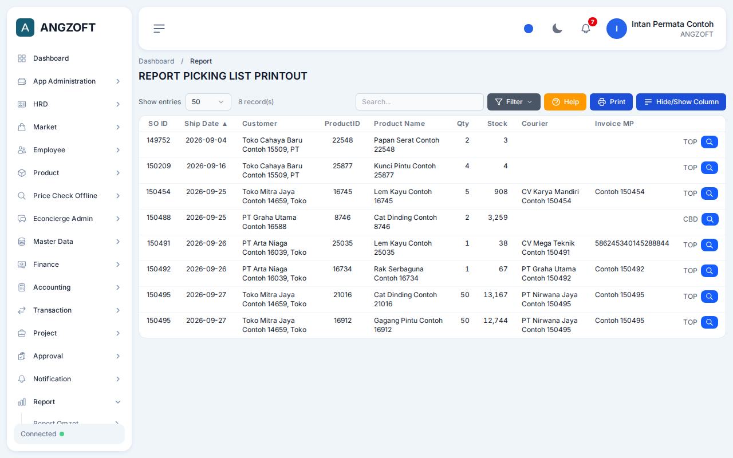The height and width of the screenshot is (458, 733).
Task: Click the CBD label in row 150488
Action: coord(691,219)
